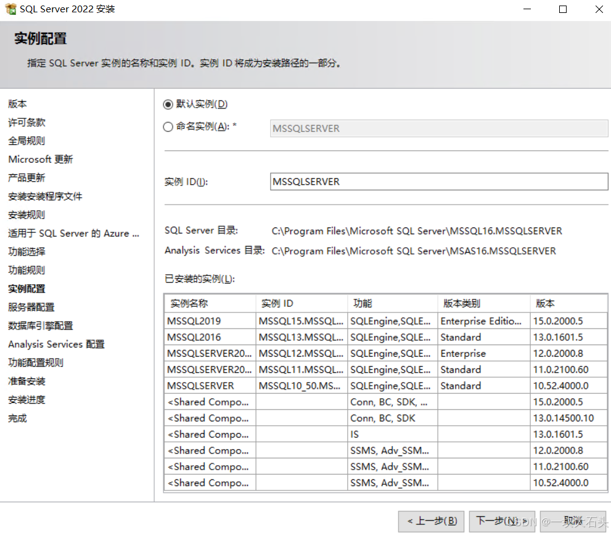Click the 上一步(B) button
This screenshot has height=533, width=611.
[x=432, y=521]
